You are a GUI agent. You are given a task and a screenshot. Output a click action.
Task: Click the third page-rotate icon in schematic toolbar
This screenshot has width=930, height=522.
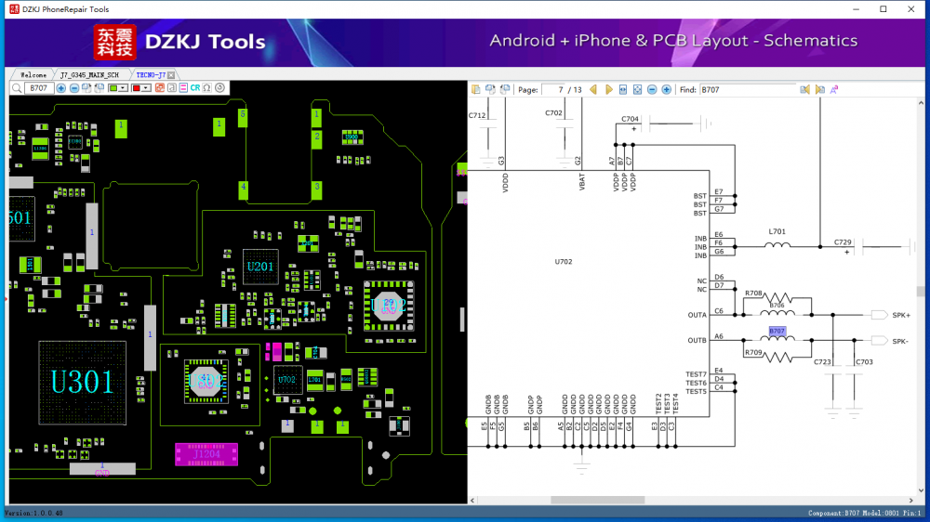coord(505,89)
